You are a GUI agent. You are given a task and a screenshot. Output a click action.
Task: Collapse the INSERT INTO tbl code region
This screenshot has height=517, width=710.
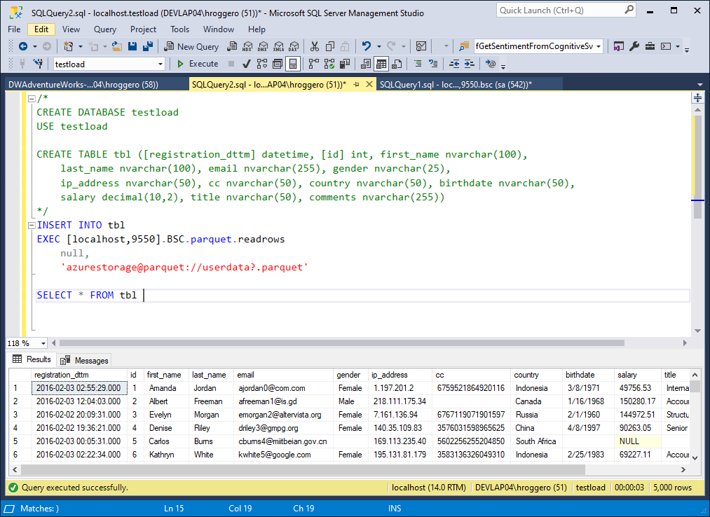(x=31, y=226)
